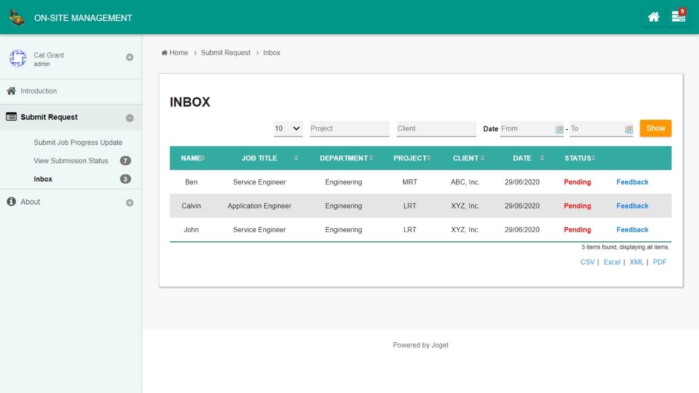Go to Introduction in the sidebar

tap(38, 91)
